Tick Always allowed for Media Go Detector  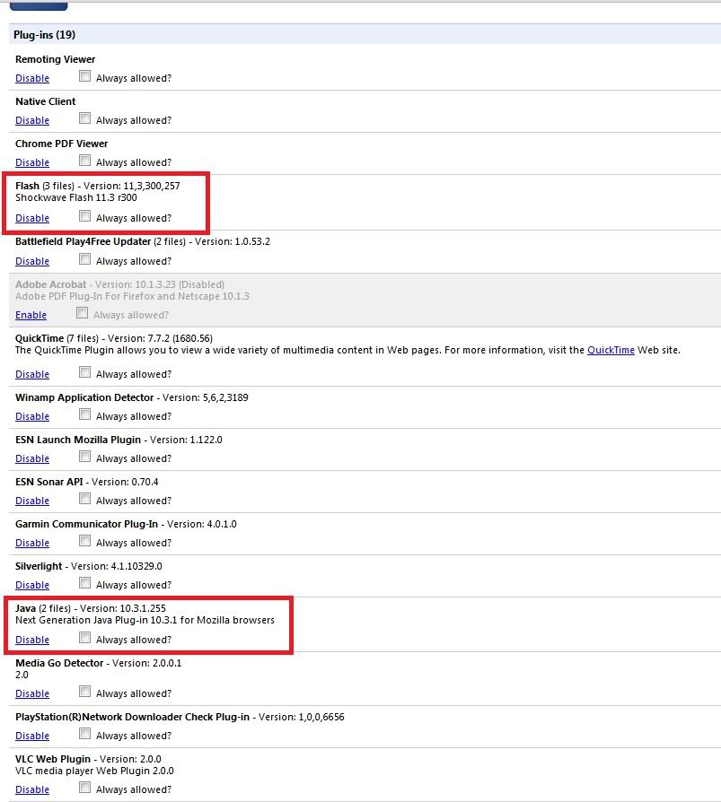coord(85,692)
